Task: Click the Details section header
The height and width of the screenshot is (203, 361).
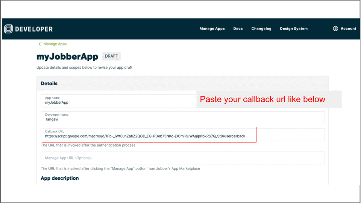Action: point(49,83)
